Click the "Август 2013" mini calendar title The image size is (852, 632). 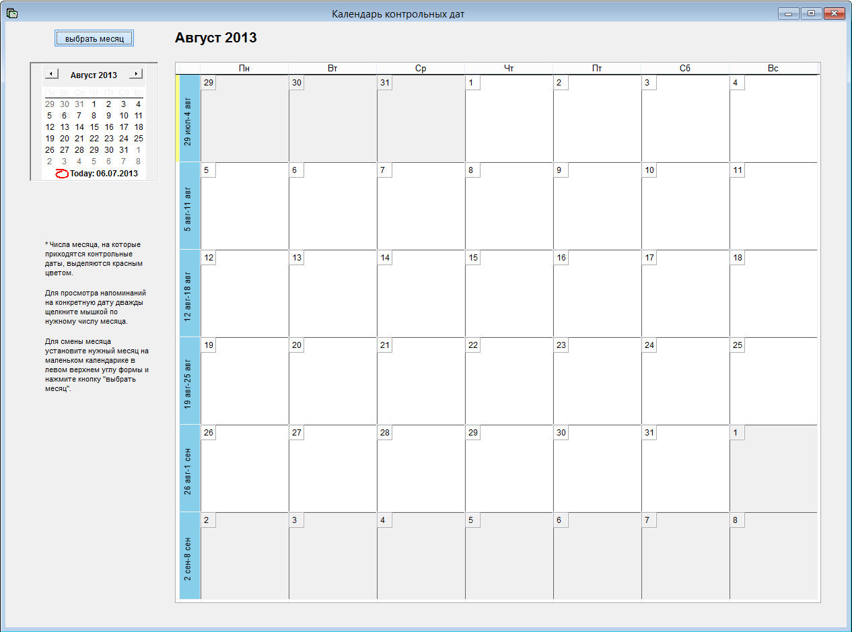tap(94, 75)
